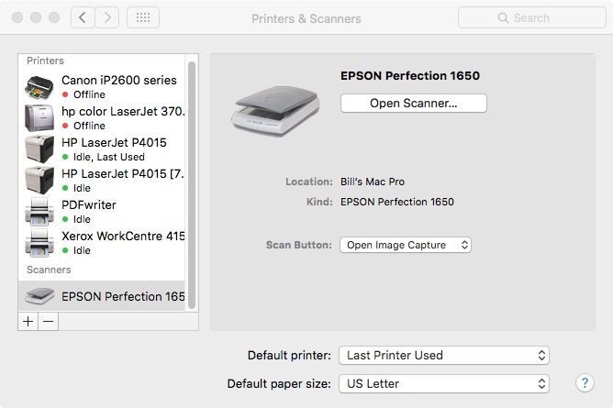Click the Search field in toolbar
The width and height of the screenshot is (613, 408).
pos(531,18)
